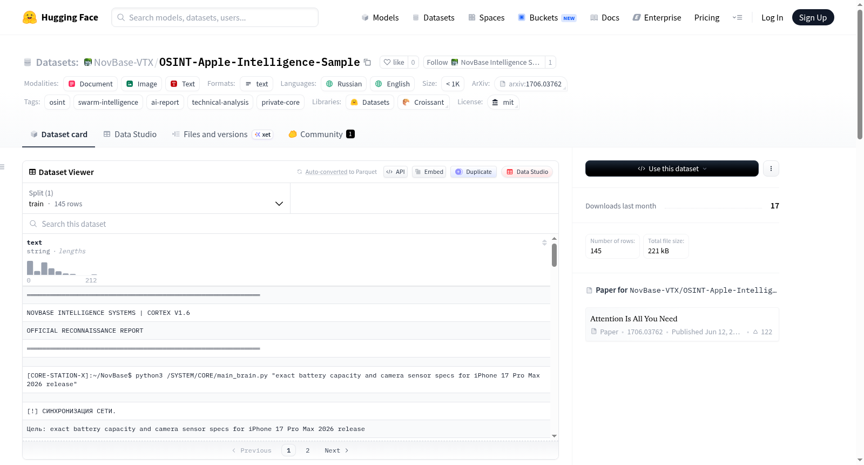Open the Community tab
Viewport: 864px width, 465px height.
point(321,134)
